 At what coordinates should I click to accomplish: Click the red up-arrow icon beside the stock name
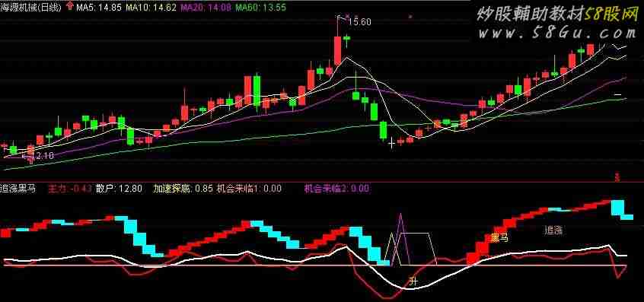pyautogui.click(x=70, y=7)
